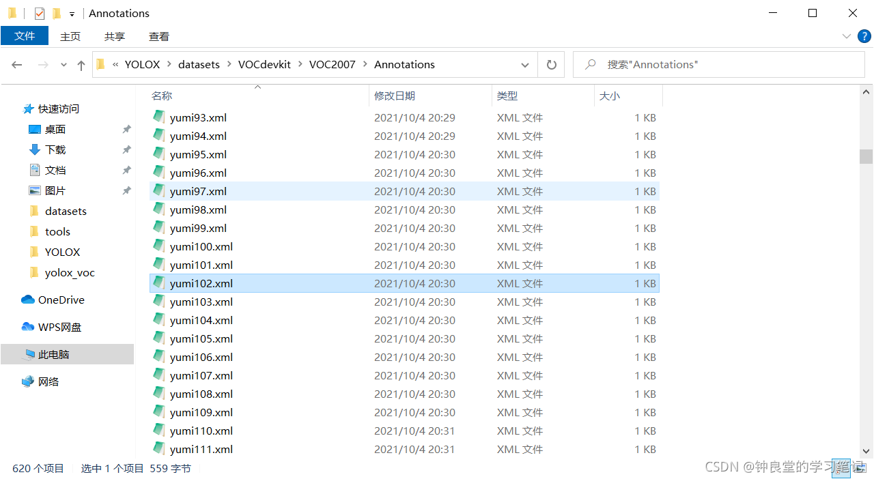Image resolution: width=874 pixels, height=479 pixels.
Task: Go up one folder level arrow
Action: coord(81,65)
